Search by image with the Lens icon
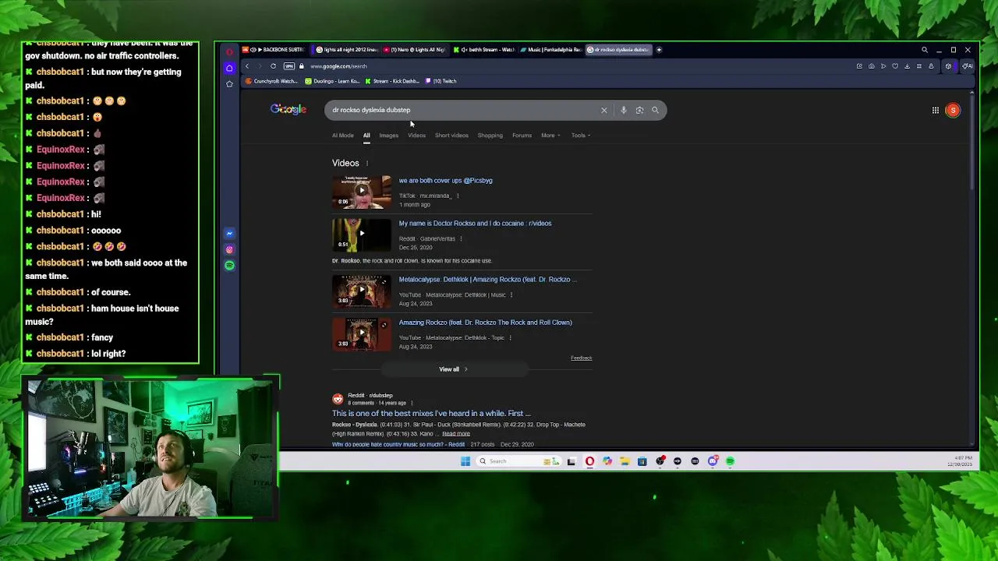Screen dimensions: 998x561 (x=639, y=110)
